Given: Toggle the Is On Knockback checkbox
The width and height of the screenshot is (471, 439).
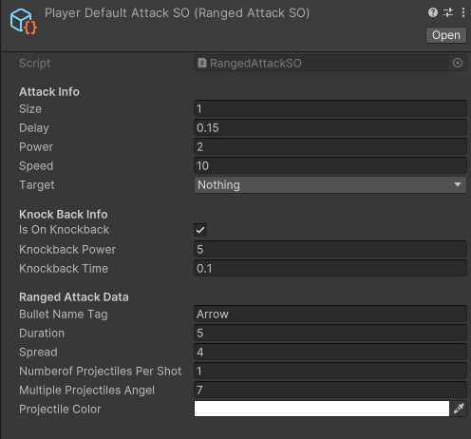Looking at the screenshot, I should pos(200,230).
